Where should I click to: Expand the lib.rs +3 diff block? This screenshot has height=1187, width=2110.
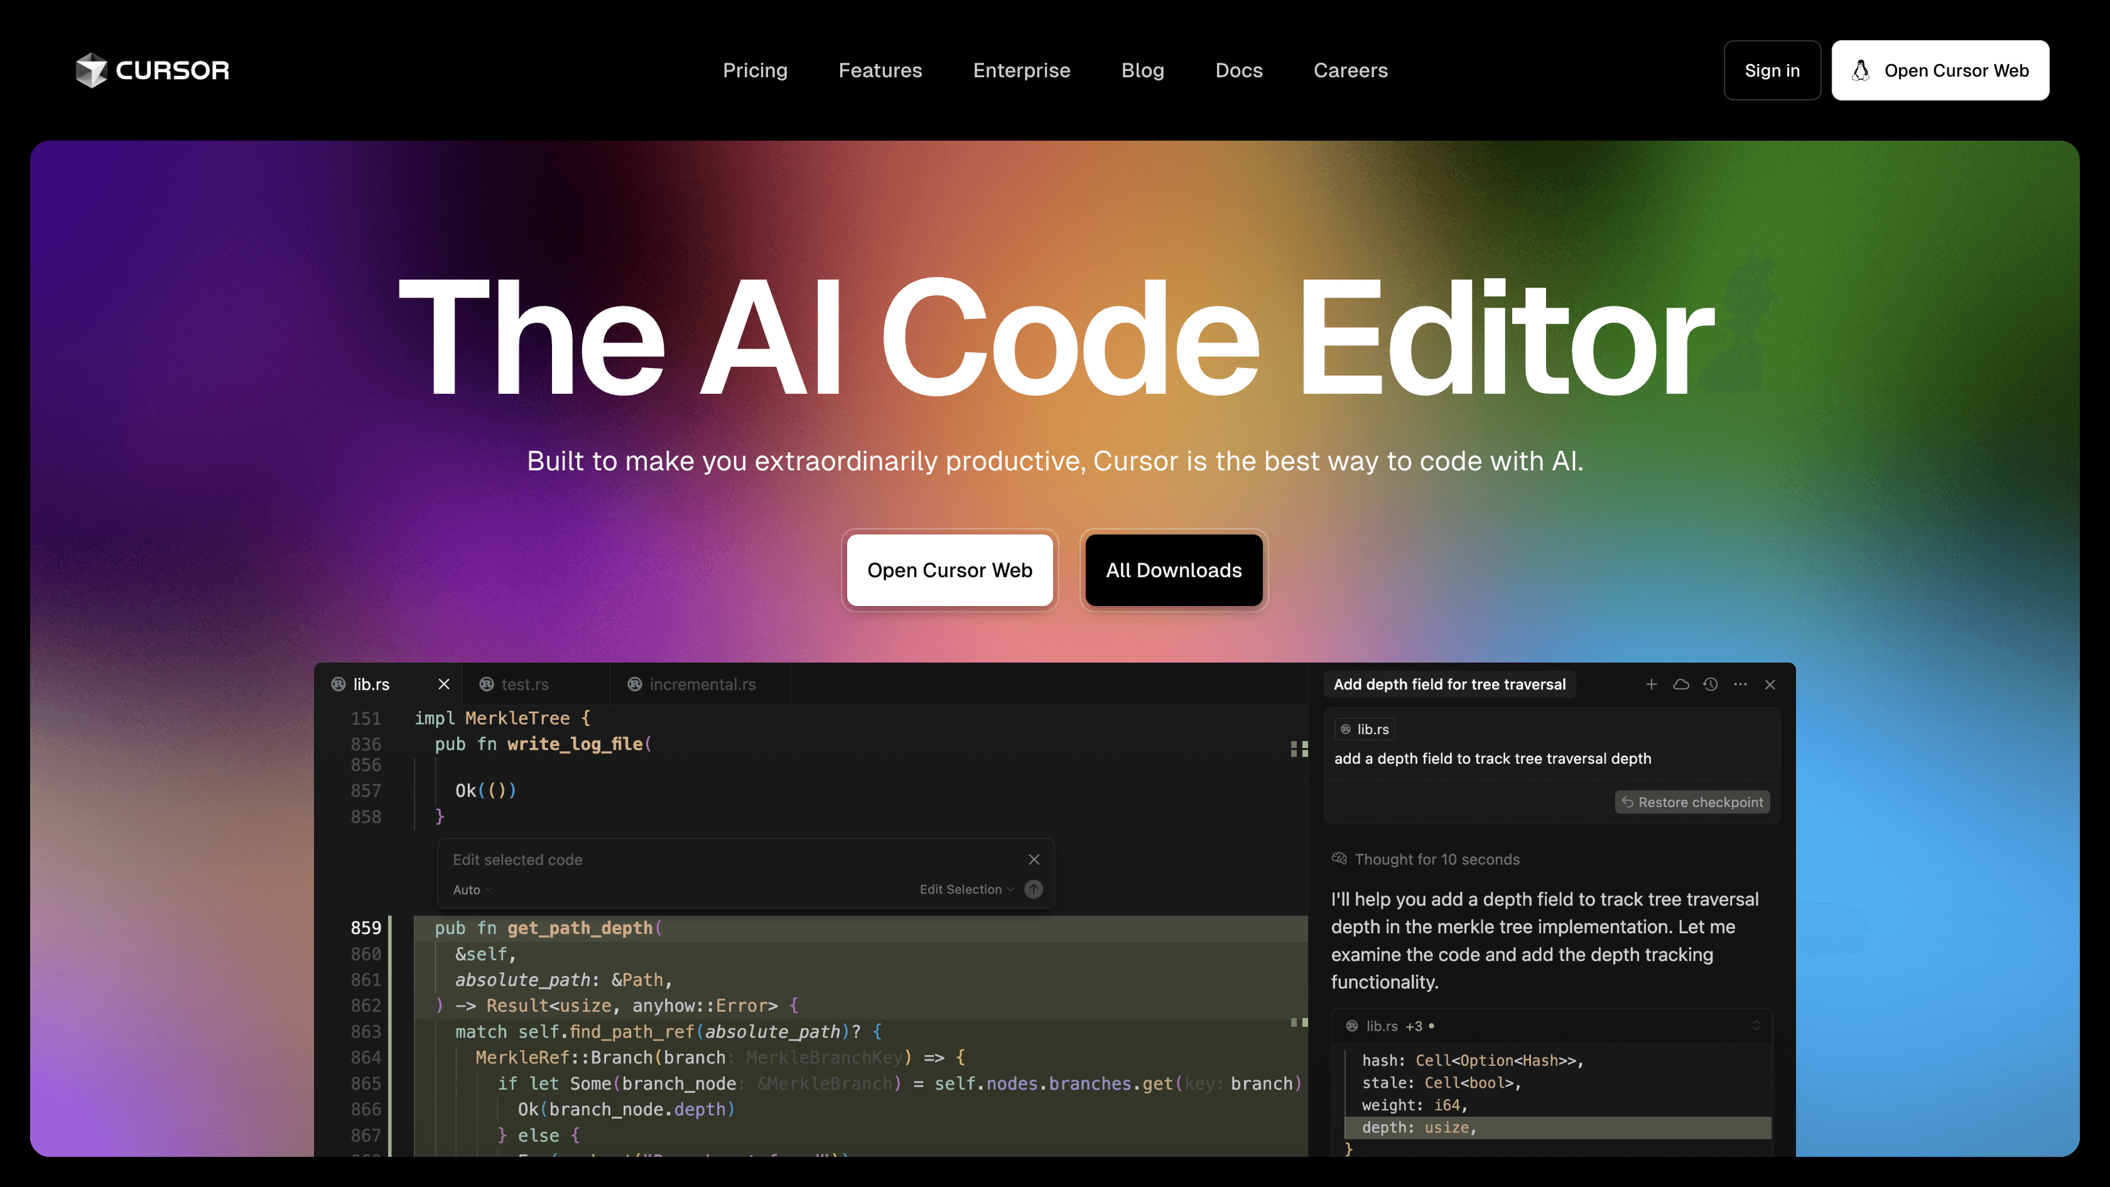(x=1755, y=1026)
